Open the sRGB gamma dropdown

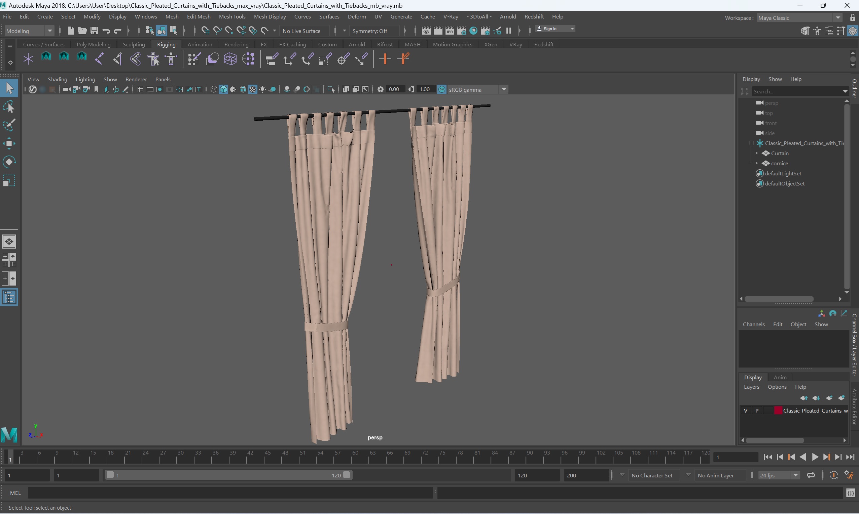point(477,90)
